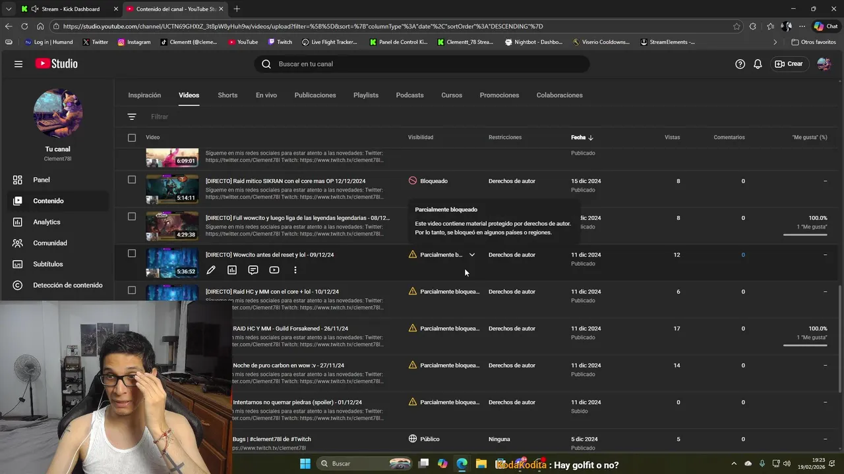This screenshot has width=844, height=474.
Task: Click the Panel dashboard sidebar icon
Action: click(x=18, y=180)
